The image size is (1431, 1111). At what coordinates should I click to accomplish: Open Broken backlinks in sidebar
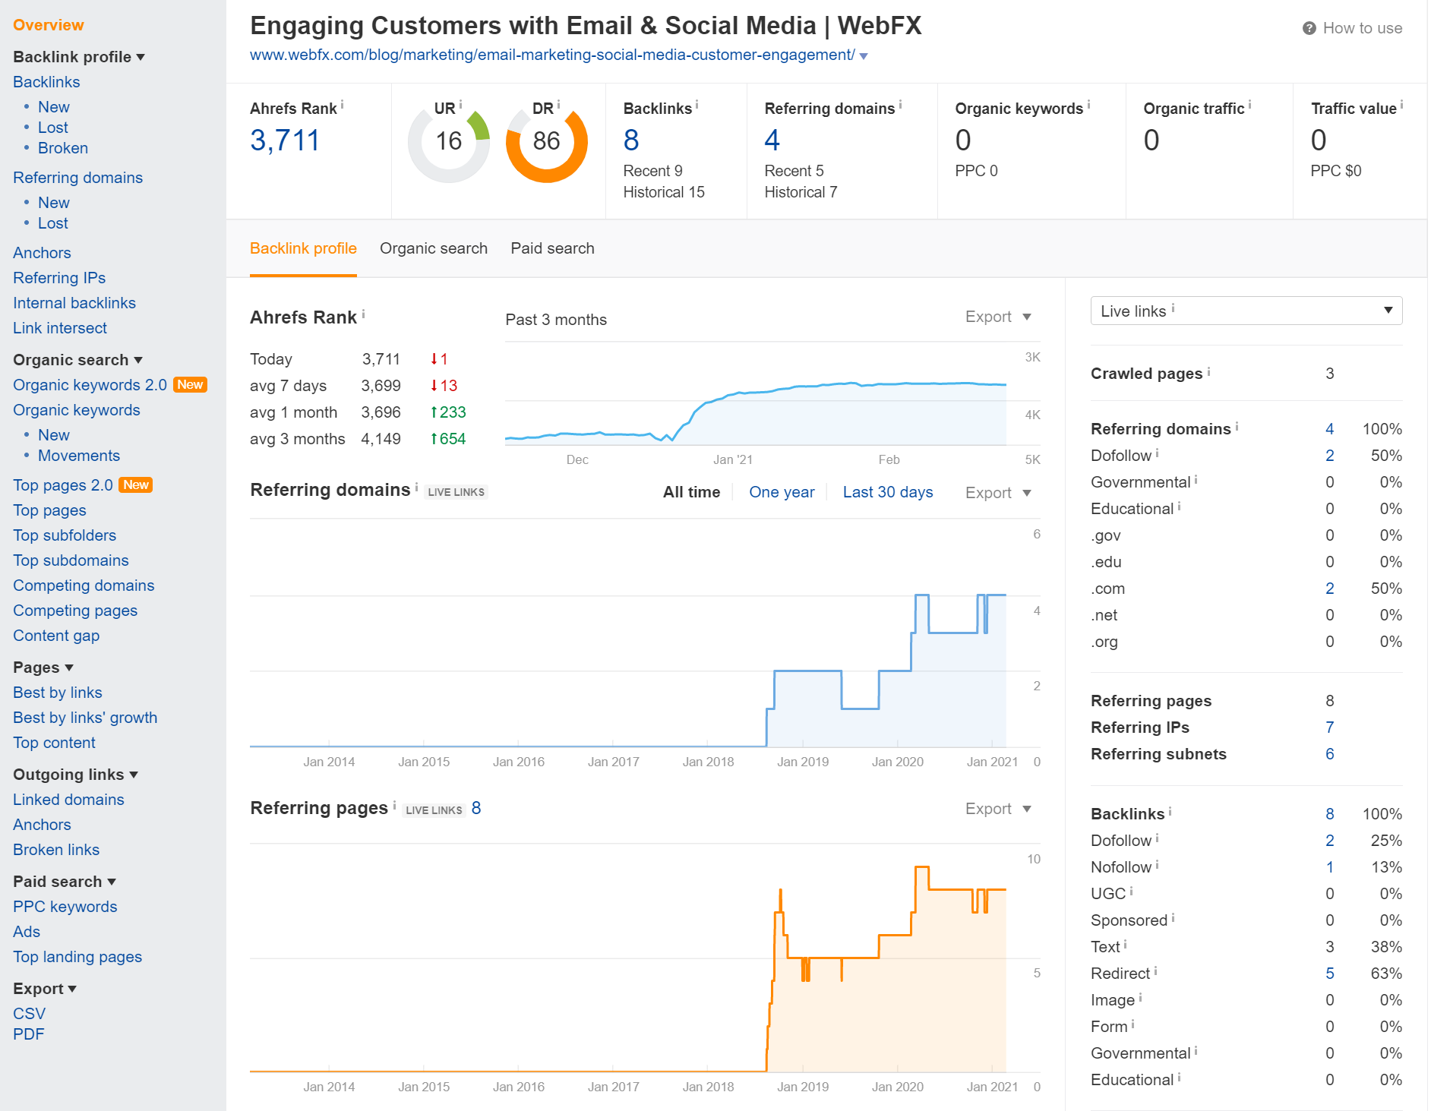(63, 148)
